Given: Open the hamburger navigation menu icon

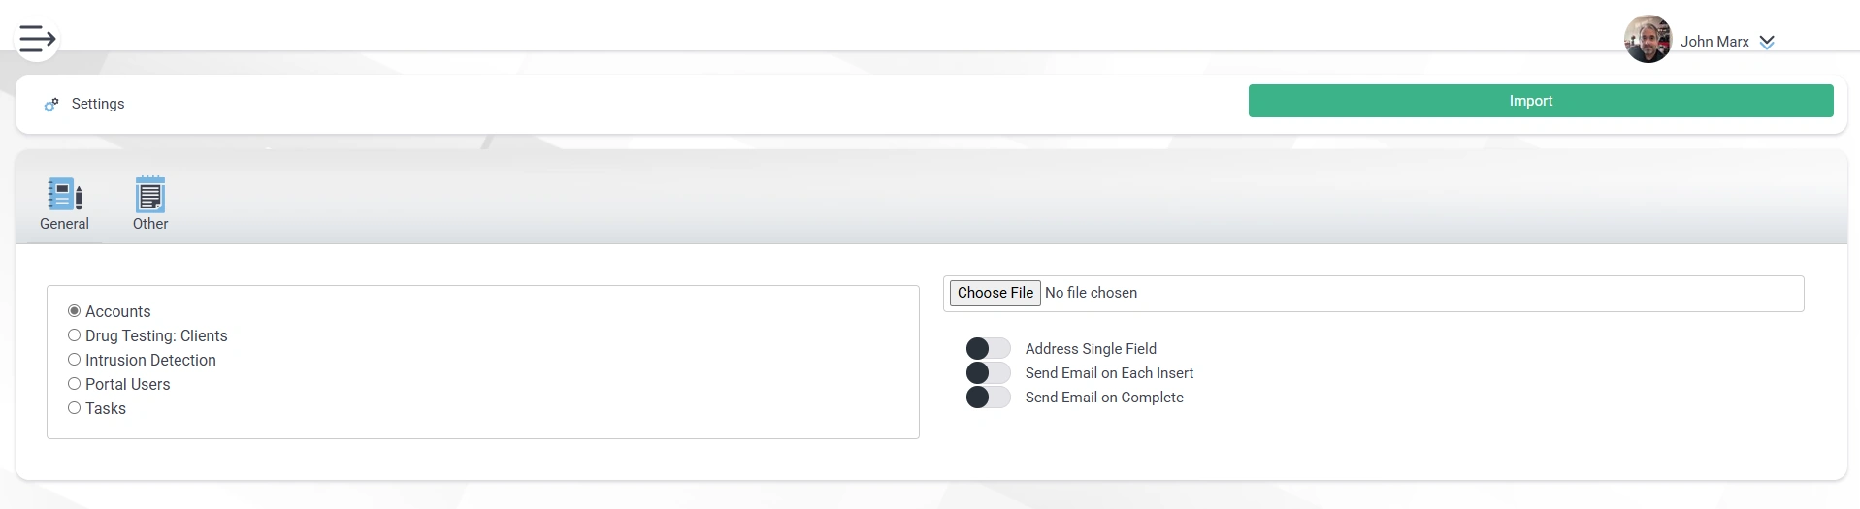Looking at the screenshot, I should click(x=37, y=39).
